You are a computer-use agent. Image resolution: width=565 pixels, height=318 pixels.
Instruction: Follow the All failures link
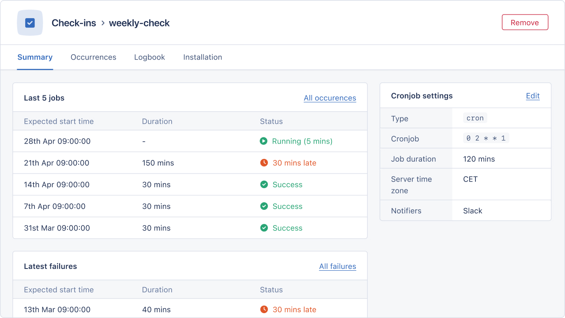[x=337, y=266]
